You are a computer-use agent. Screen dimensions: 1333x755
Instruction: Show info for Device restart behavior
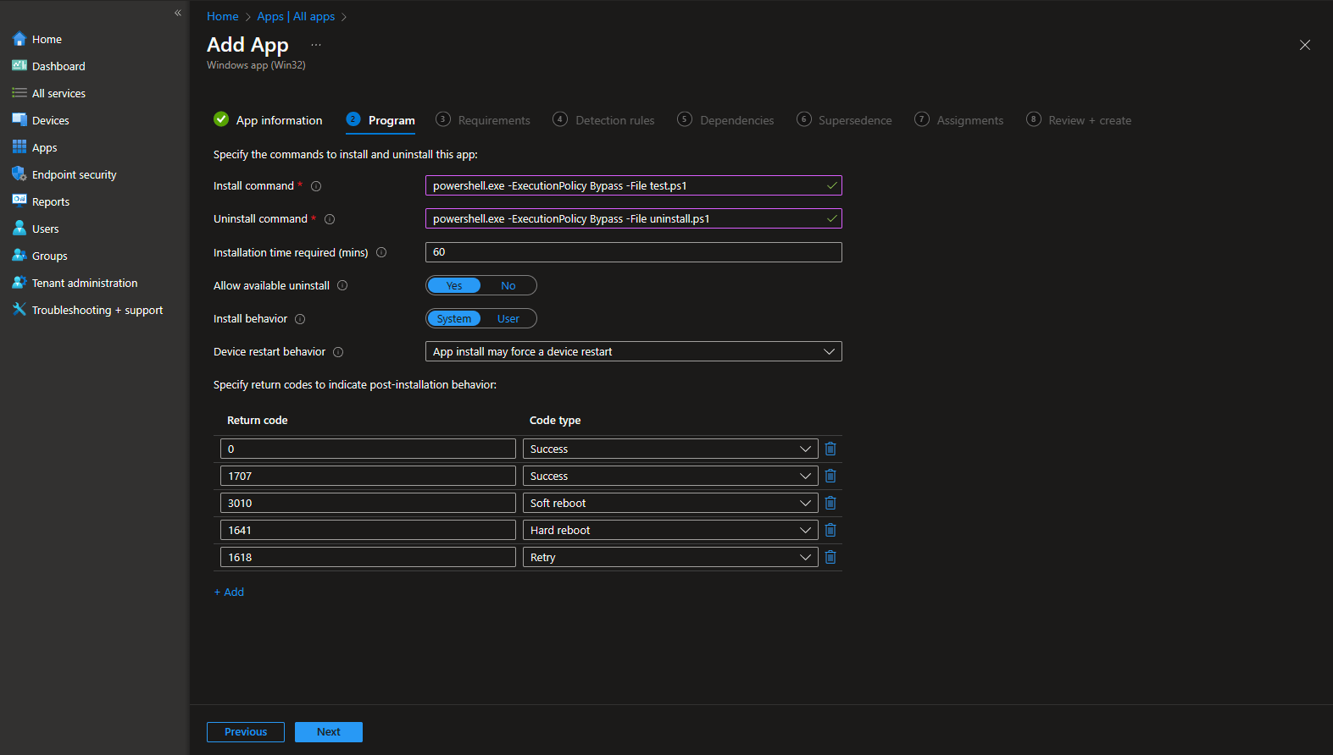pos(338,352)
